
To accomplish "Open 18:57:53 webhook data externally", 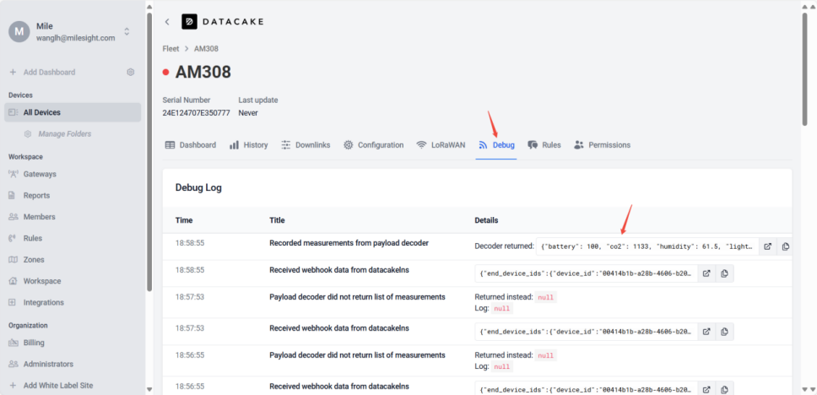I will pos(706,332).
